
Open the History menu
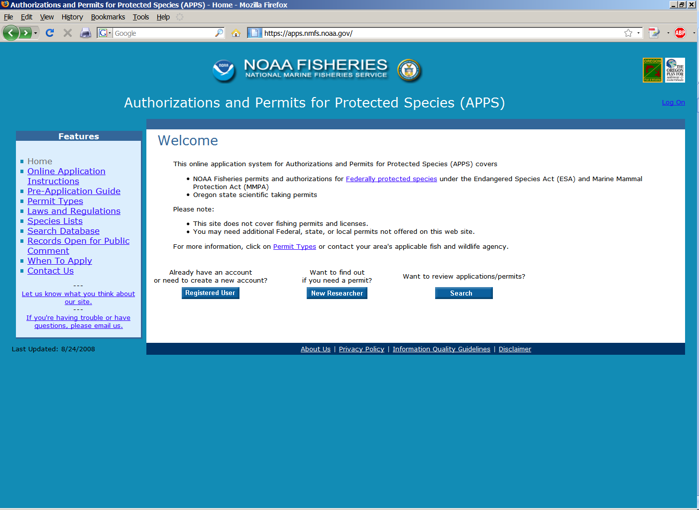coord(72,17)
